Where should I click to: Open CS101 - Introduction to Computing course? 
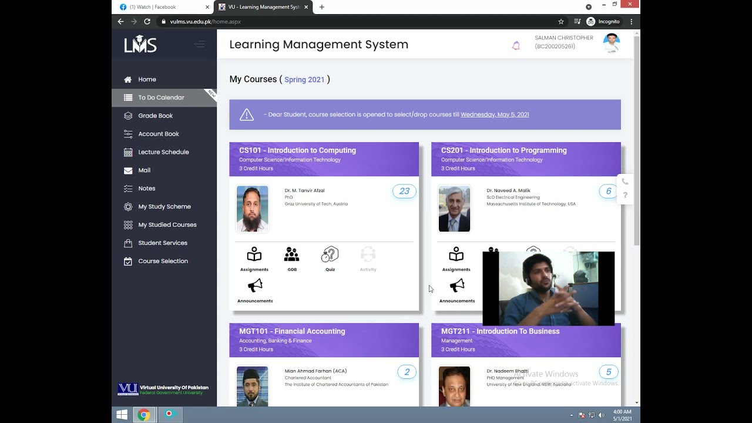point(297,150)
